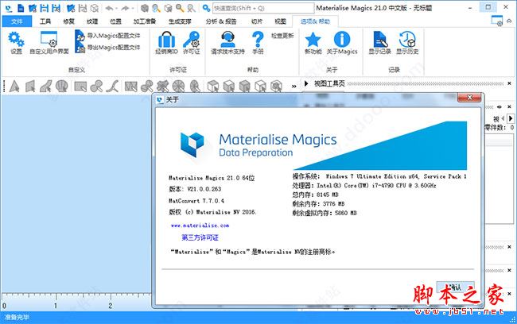Switch to the 生成支撑 tab
Viewport: 517px width, 324px height.
point(180,21)
